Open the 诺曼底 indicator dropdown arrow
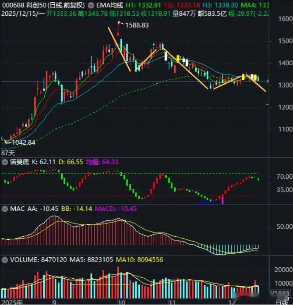The height and width of the screenshot is (305, 293). tap(5, 162)
